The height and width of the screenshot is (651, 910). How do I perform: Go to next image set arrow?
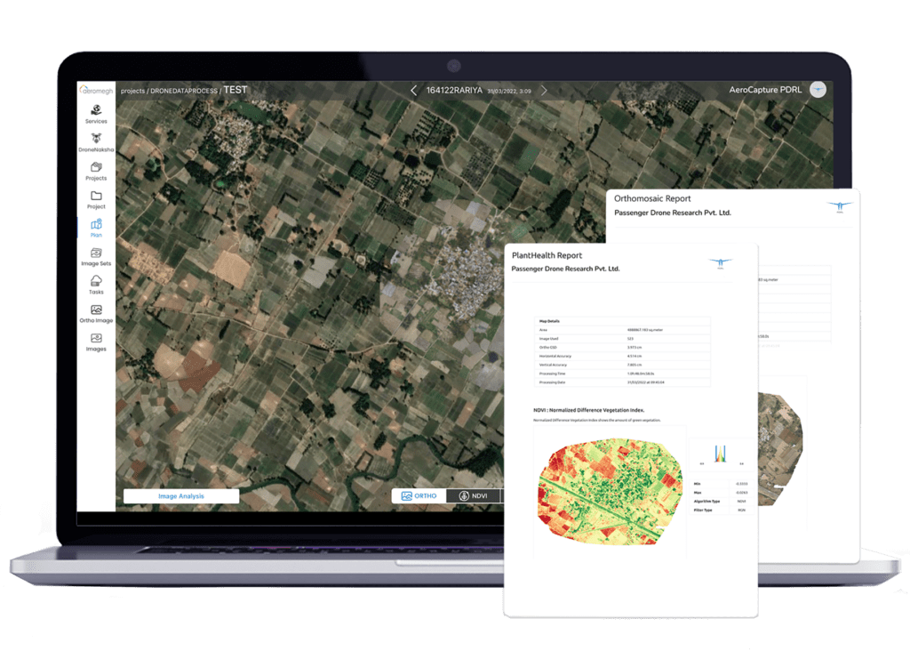click(544, 90)
